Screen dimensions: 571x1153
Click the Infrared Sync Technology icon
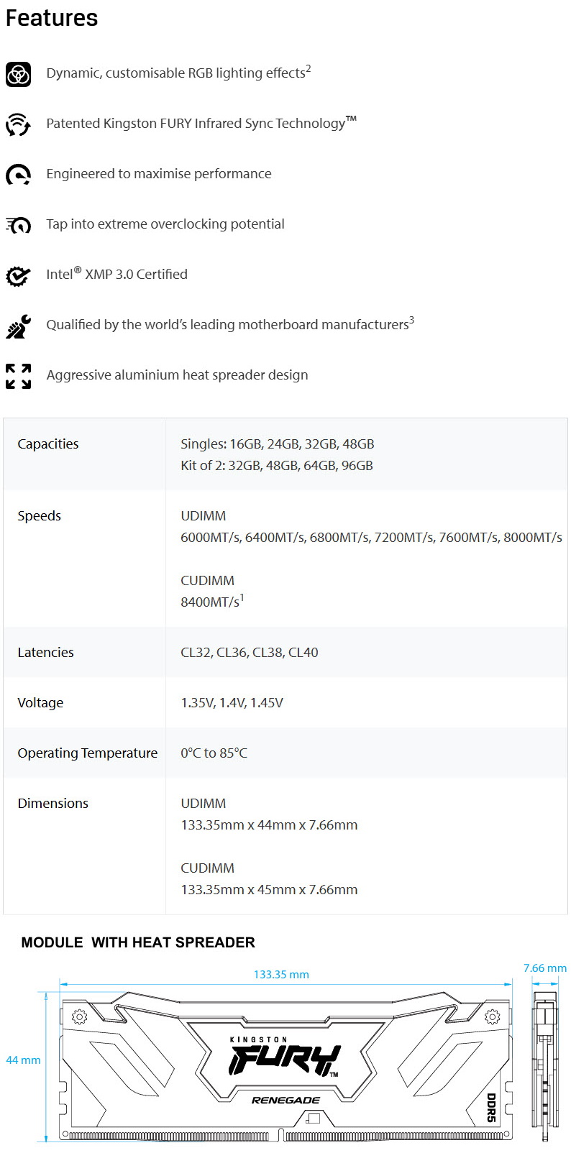point(18,124)
